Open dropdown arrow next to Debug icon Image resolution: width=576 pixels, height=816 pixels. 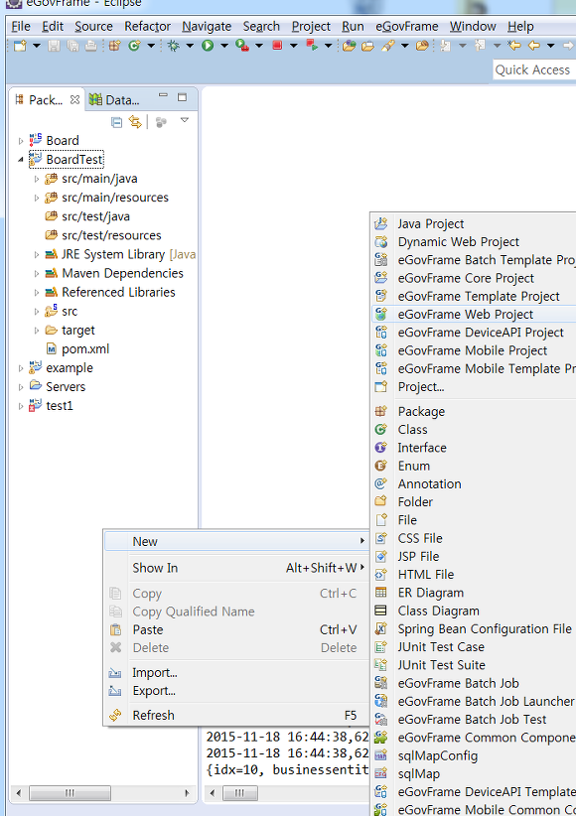(190, 46)
